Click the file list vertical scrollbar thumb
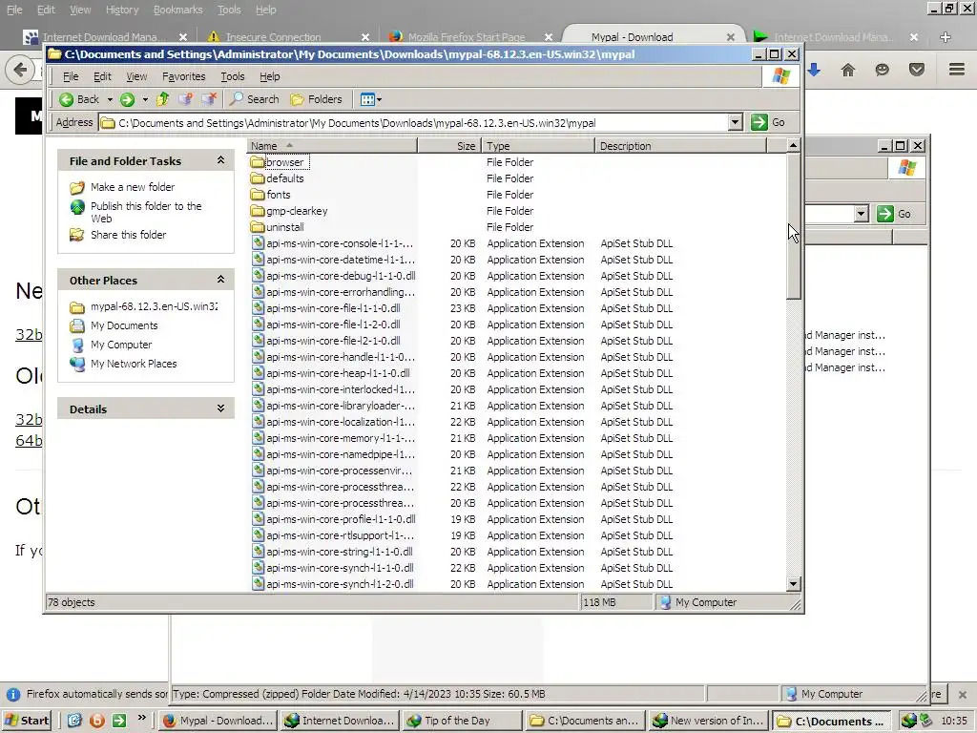977x733 pixels. click(x=793, y=227)
